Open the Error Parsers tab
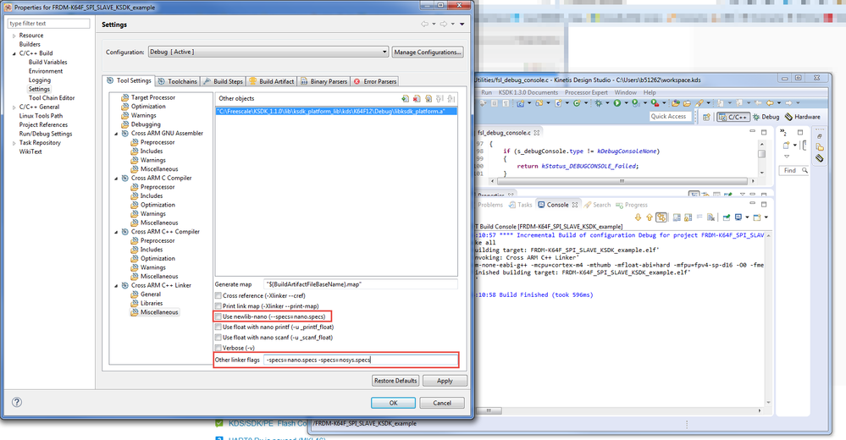The height and width of the screenshot is (440, 846). pyautogui.click(x=375, y=81)
